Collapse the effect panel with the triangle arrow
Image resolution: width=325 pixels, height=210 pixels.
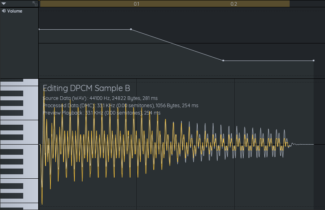pyautogui.click(x=4, y=4)
